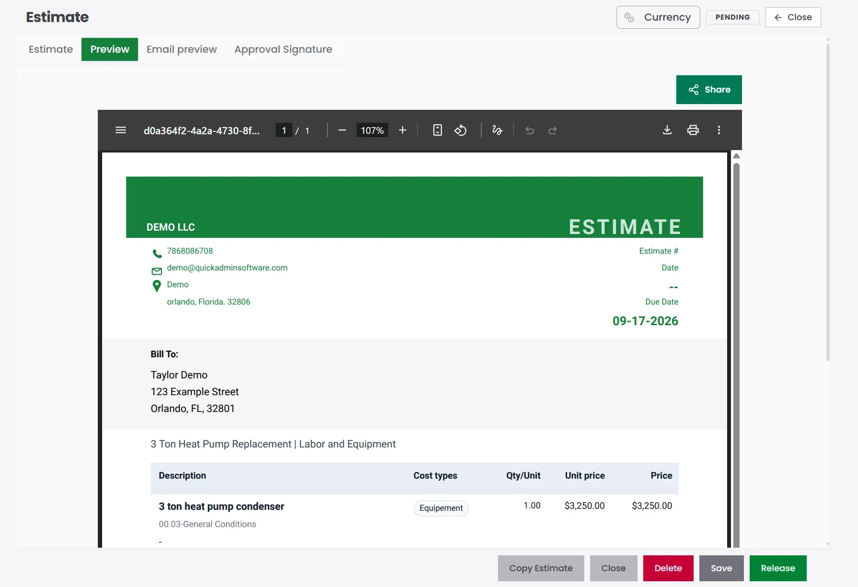The image size is (858, 587).
Task: Zoom out of the PDF preview
Action: 342,130
